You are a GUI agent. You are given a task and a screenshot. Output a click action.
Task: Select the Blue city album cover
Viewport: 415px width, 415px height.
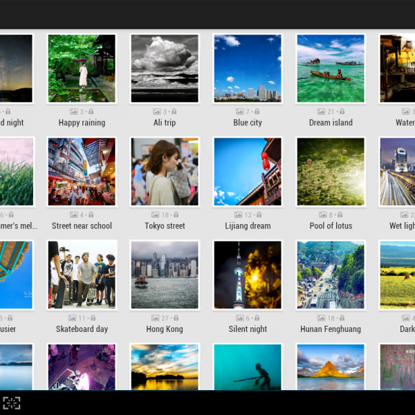click(248, 68)
